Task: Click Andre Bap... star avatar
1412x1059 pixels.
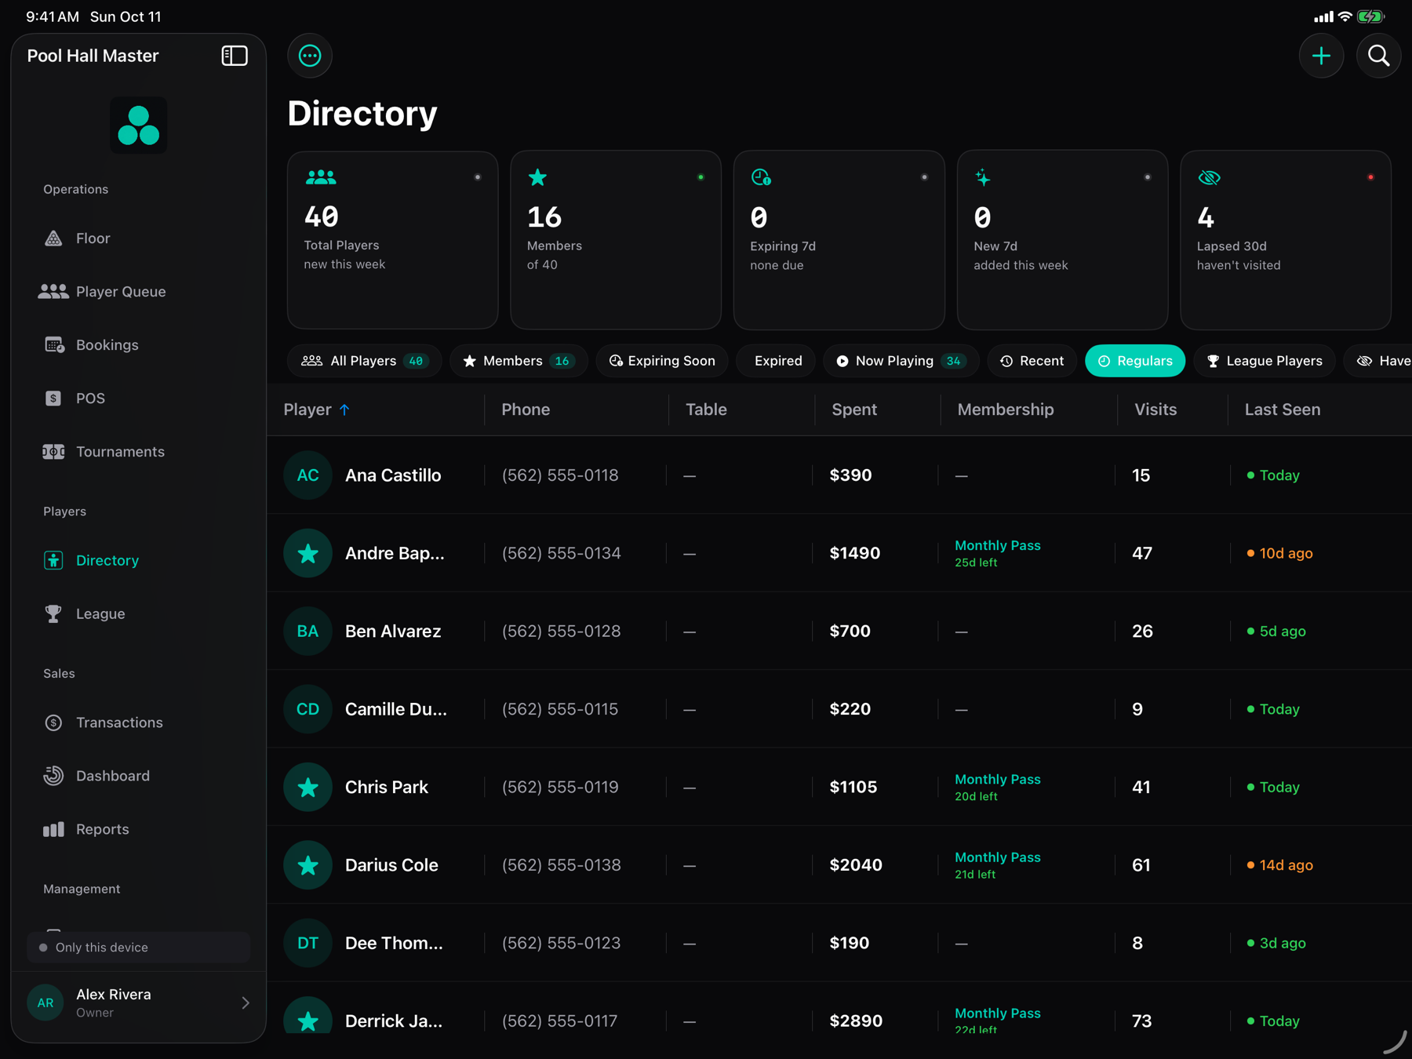Action: [308, 553]
